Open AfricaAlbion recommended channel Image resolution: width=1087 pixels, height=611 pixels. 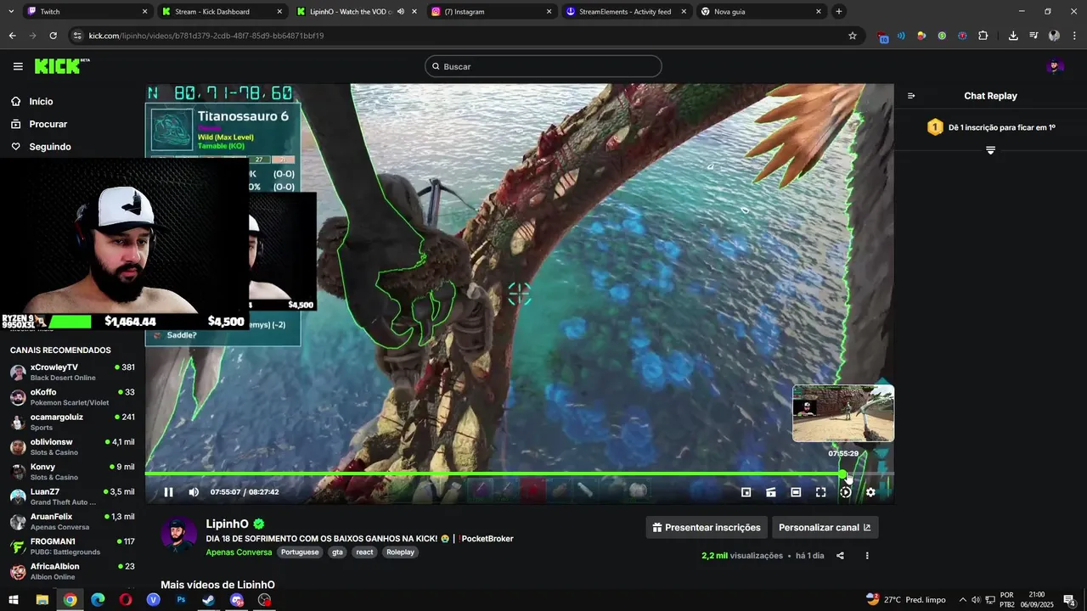pyautogui.click(x=72, y=571)
